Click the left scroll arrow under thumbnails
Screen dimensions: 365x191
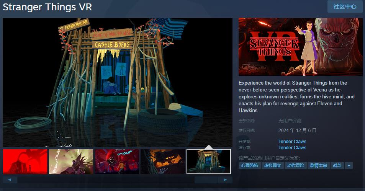click(10, 180)
